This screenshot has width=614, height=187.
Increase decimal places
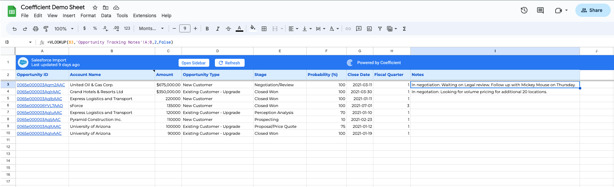116,28
